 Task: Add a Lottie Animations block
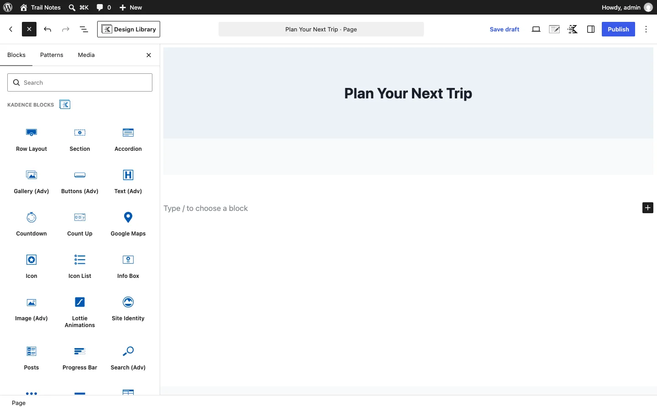click(x=80, y=313)
